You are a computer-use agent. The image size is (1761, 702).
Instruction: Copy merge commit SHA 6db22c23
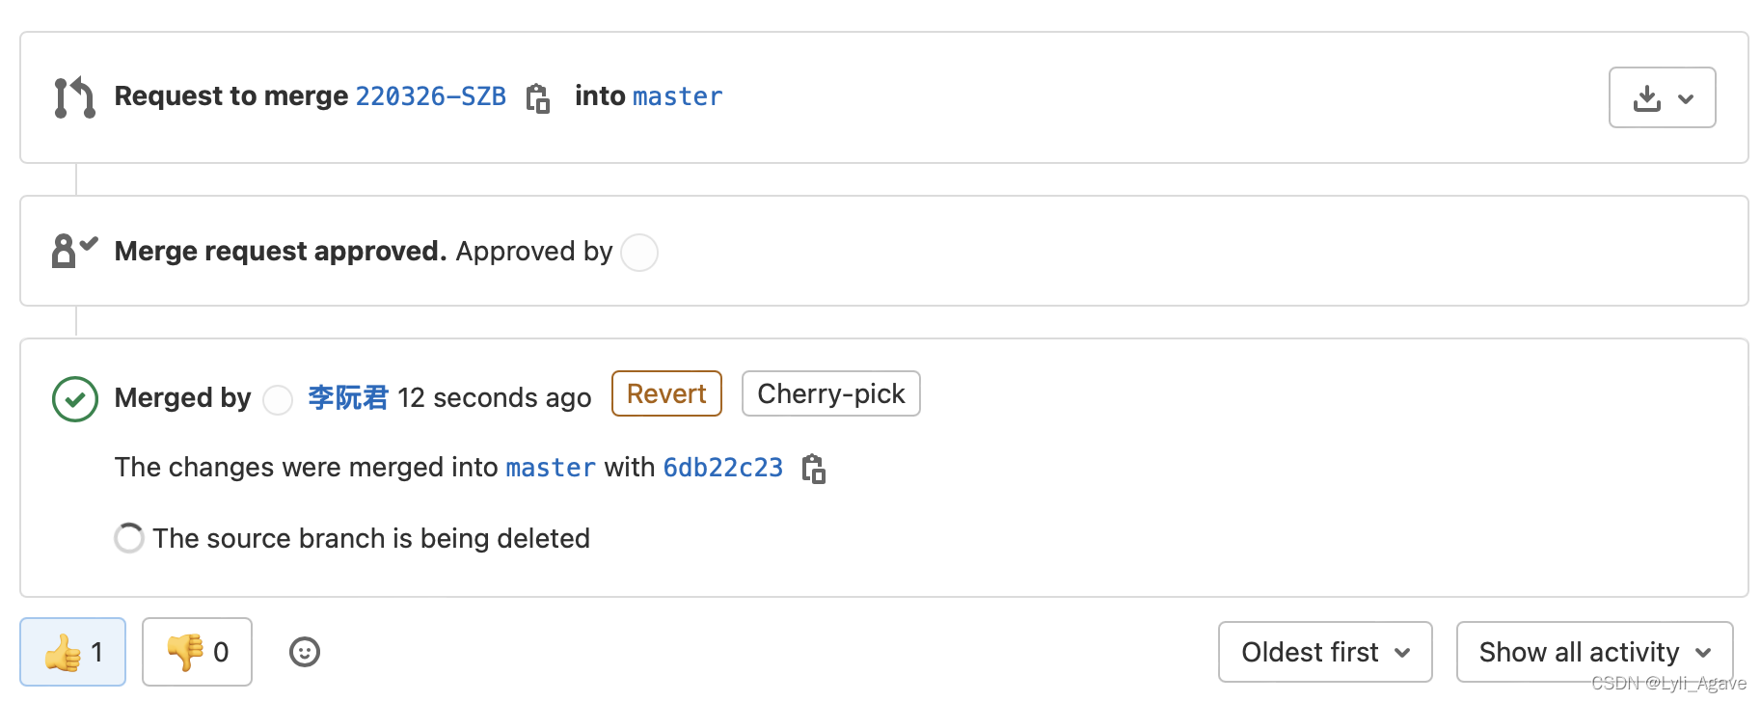814,469
